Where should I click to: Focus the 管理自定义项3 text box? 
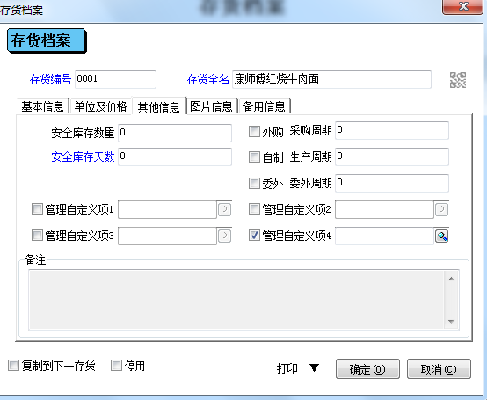[x=167, y=236]
